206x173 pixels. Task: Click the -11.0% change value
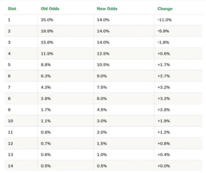click(x=164, y=20)
